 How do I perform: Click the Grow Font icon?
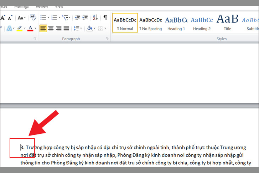3,17
